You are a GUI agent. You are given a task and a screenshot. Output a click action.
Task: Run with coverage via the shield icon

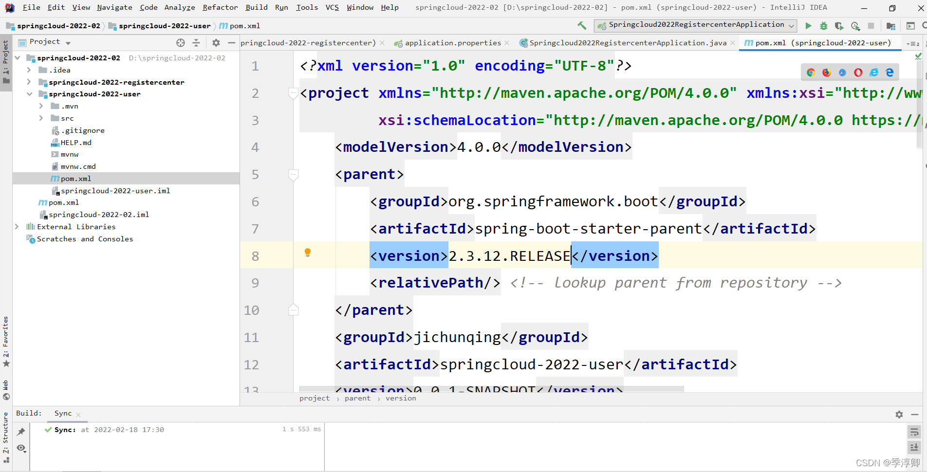(x=839, y=26)
